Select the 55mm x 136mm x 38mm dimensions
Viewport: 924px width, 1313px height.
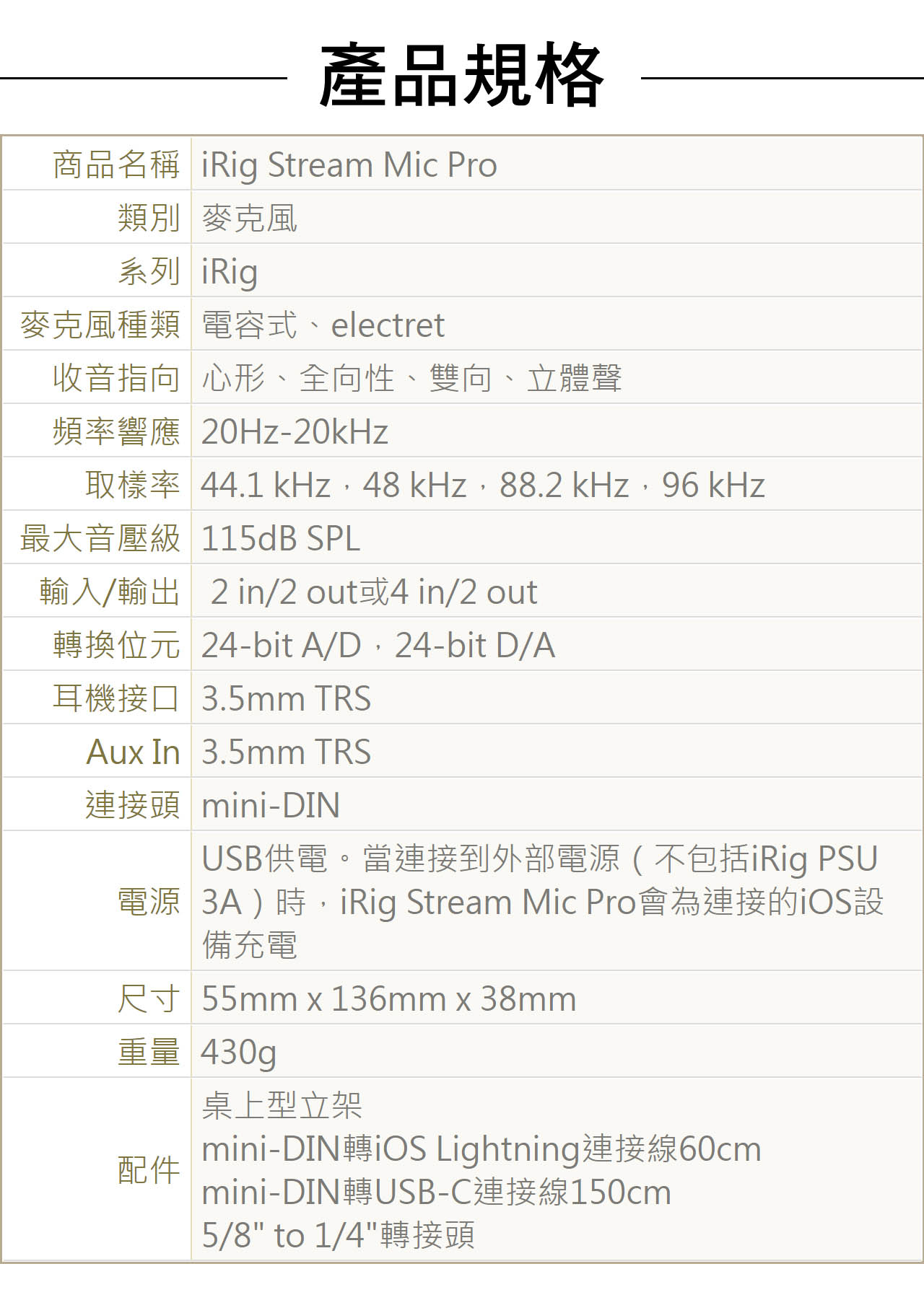click(389, 999)
